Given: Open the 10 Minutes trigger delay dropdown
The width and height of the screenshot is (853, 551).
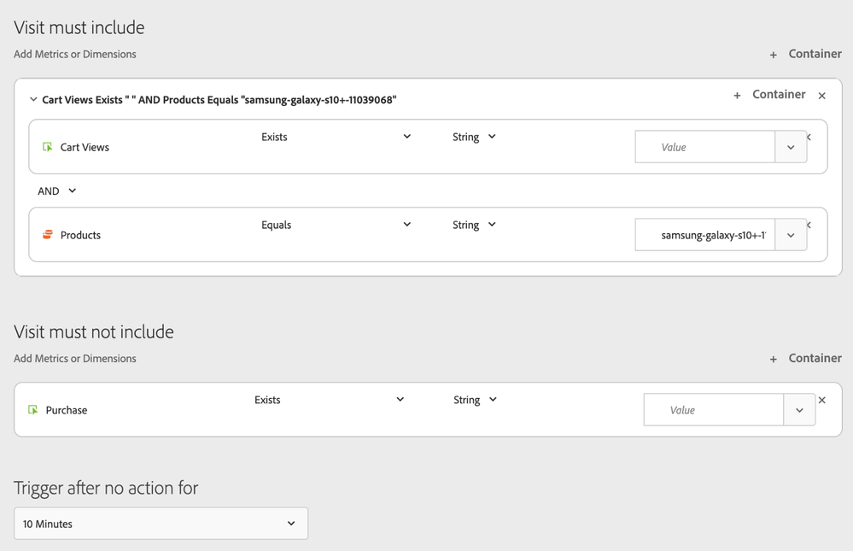Looking at the screenshot, I should pos(161,524).
